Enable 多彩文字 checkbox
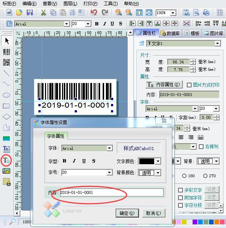 pyautogui.click(x=180, y=190)
